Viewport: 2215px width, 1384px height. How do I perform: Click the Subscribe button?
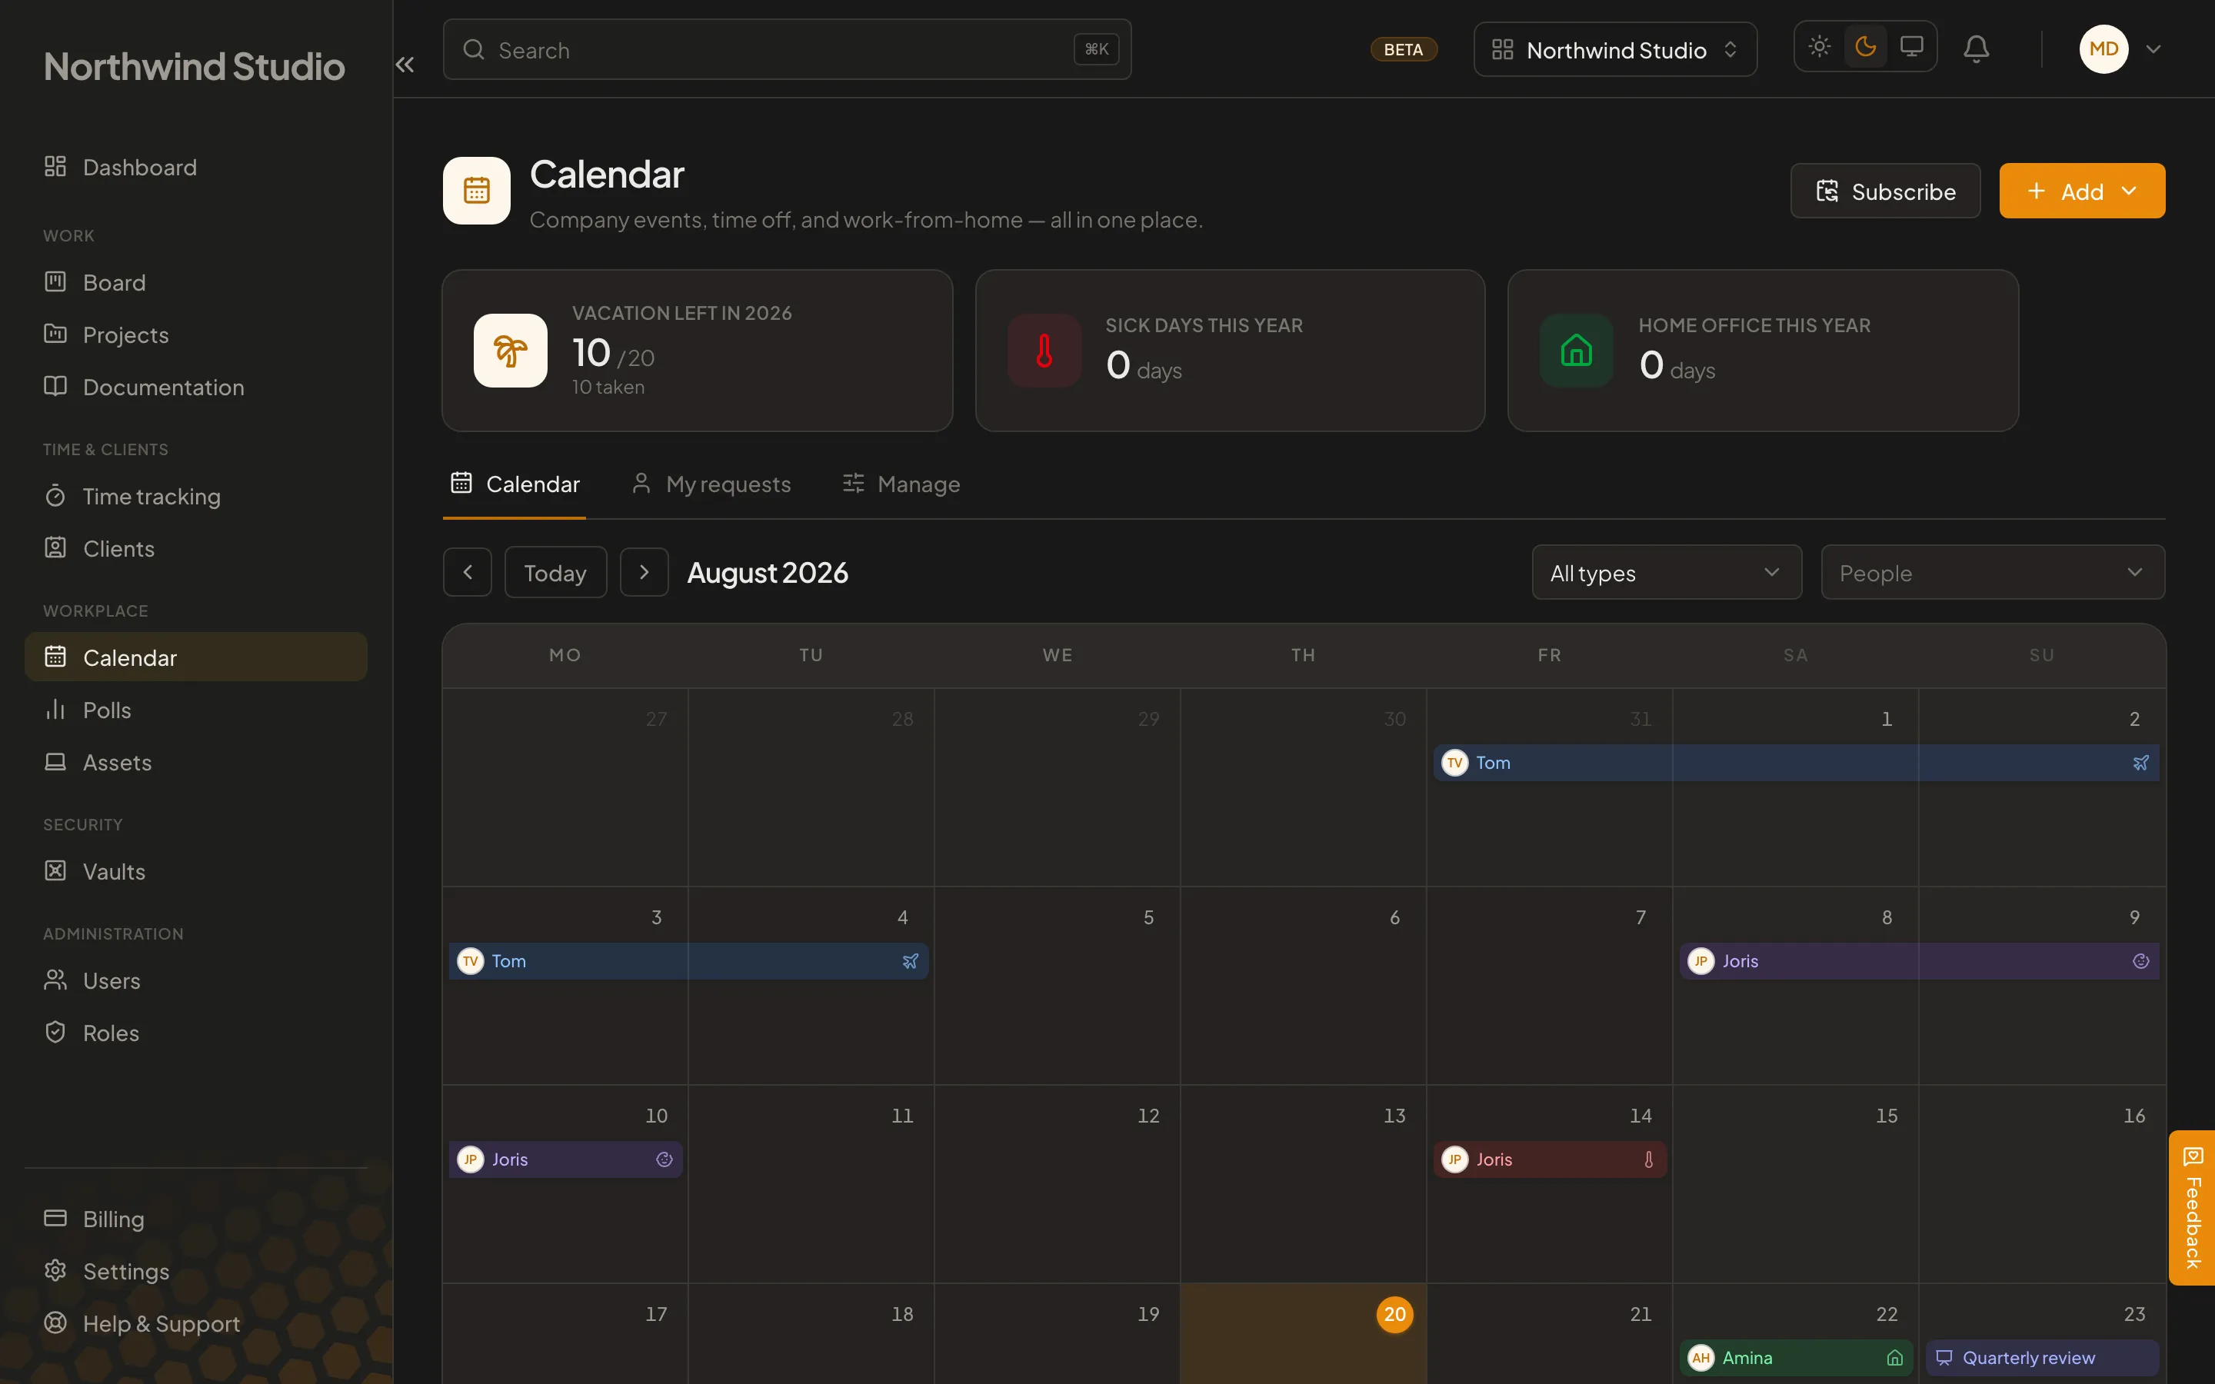click(x=1886, y=191)
